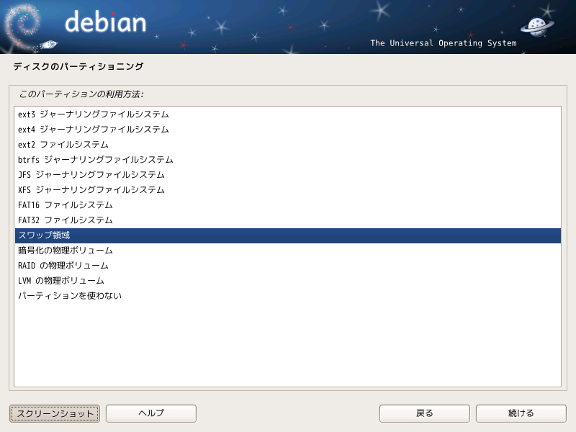Click the スクリーンショット button
Screen dimensions: 576x432
[x=55, y=413]
